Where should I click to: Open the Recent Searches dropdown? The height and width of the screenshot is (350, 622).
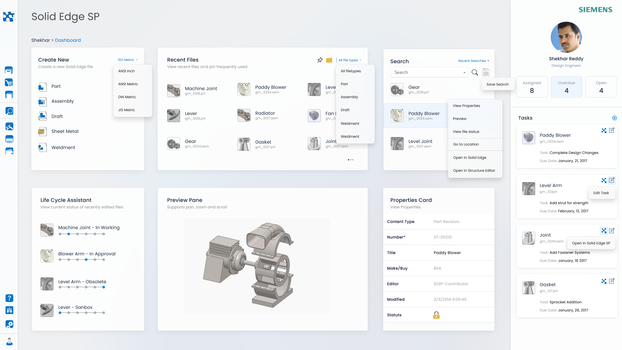pos(474,61)
